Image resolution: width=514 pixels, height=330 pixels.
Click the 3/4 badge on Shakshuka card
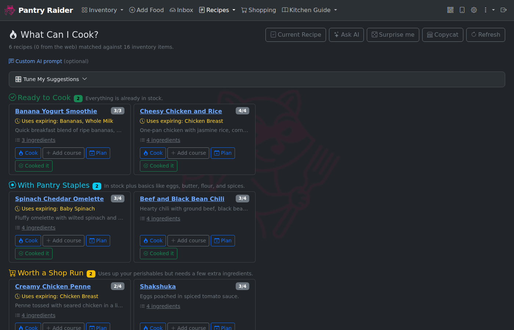coord(242,286)
